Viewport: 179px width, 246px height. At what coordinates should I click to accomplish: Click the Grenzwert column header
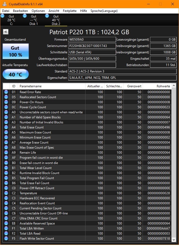(x=133, y=86)
